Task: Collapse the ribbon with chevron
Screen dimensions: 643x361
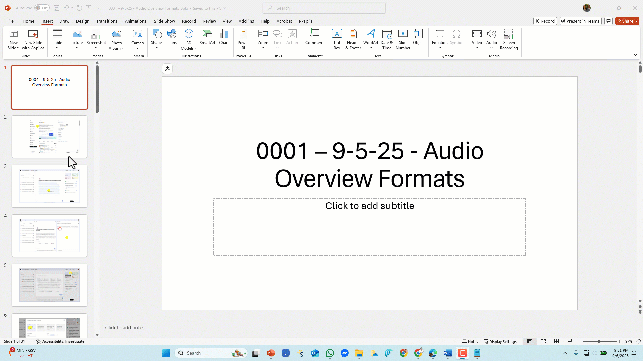Action: 635,55
